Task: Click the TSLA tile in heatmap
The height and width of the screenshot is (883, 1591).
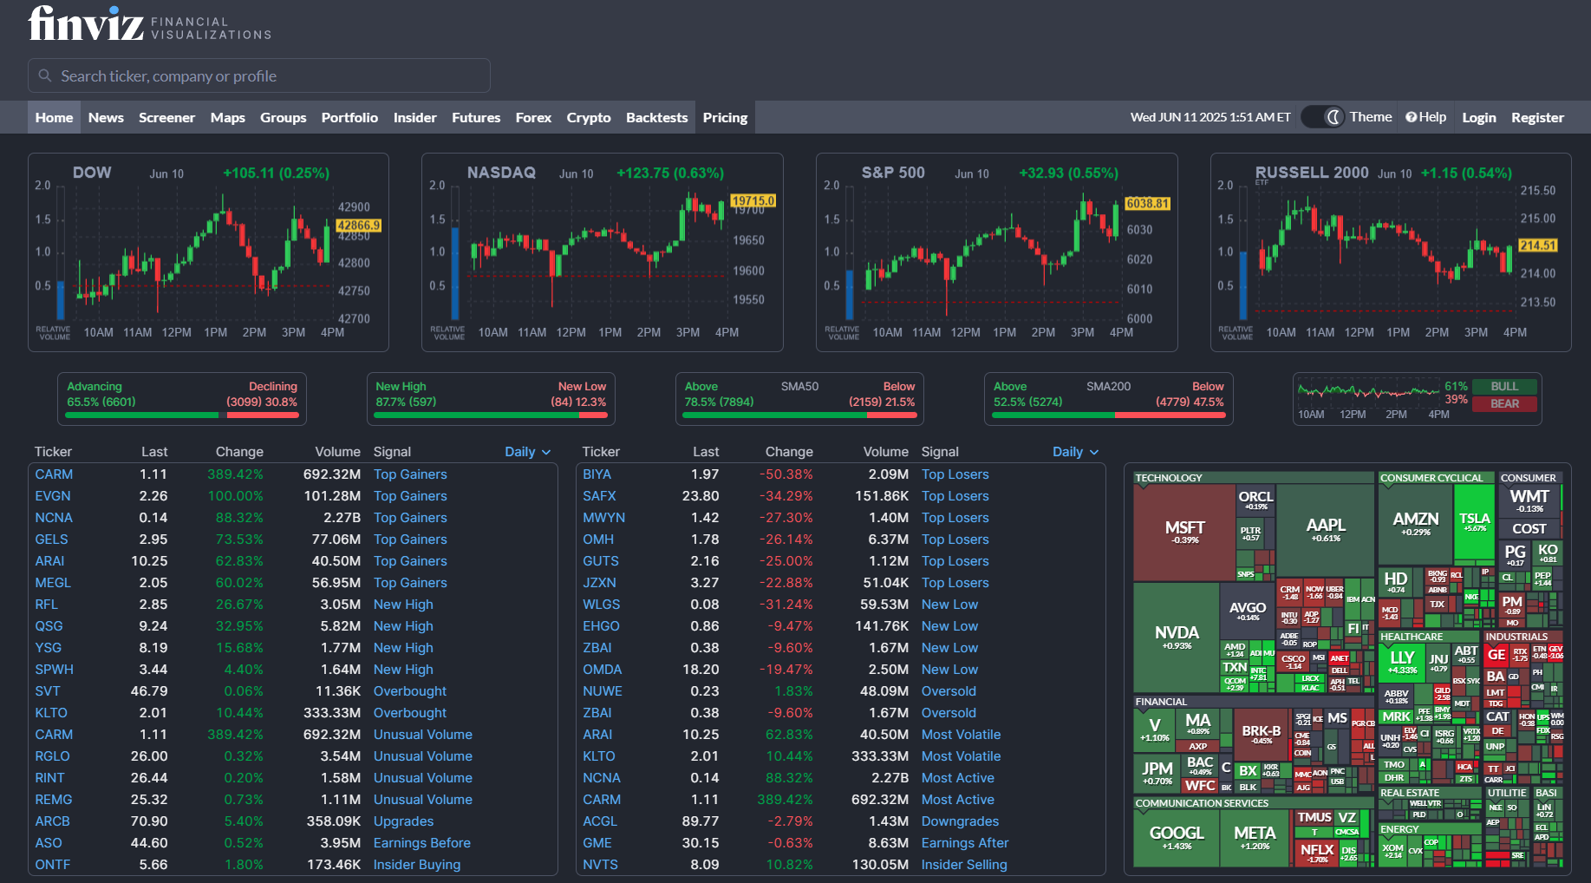Action: 1474,522
